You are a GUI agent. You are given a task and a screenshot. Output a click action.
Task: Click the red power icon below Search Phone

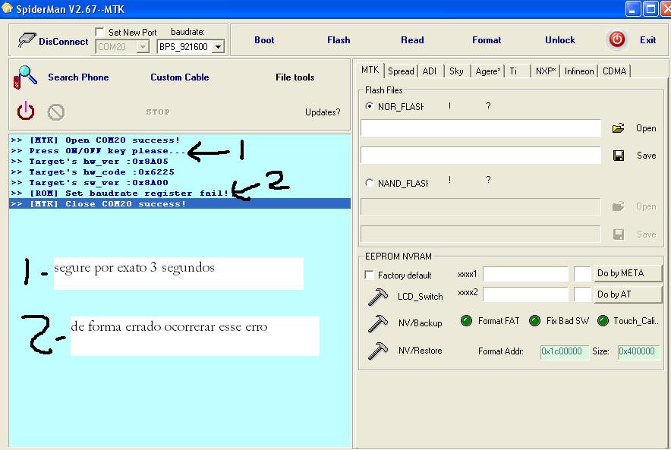(x=26, y=111)
